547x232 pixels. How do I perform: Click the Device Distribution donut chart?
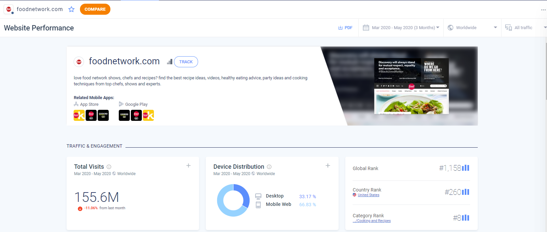233,200
